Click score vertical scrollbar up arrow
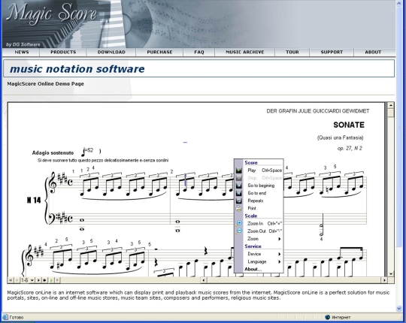 (390, 105)
